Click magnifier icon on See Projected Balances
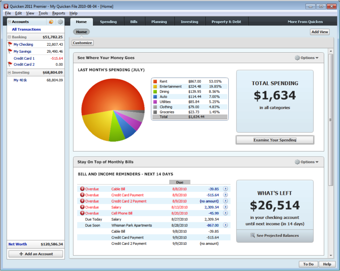This screenshot has width=340, height=271. click(253, 235)
